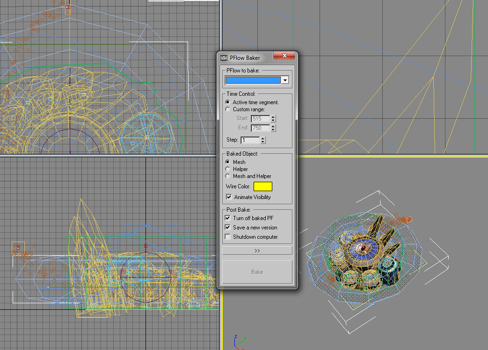Adjust the End value spinner arrows
Image resolution: width=488 pixels, height=350 pixels.
[273, 128]
